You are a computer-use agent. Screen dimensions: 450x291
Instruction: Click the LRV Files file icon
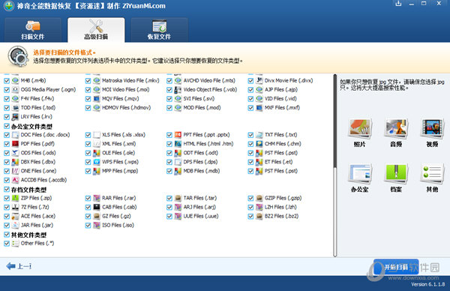coord(15,117)
